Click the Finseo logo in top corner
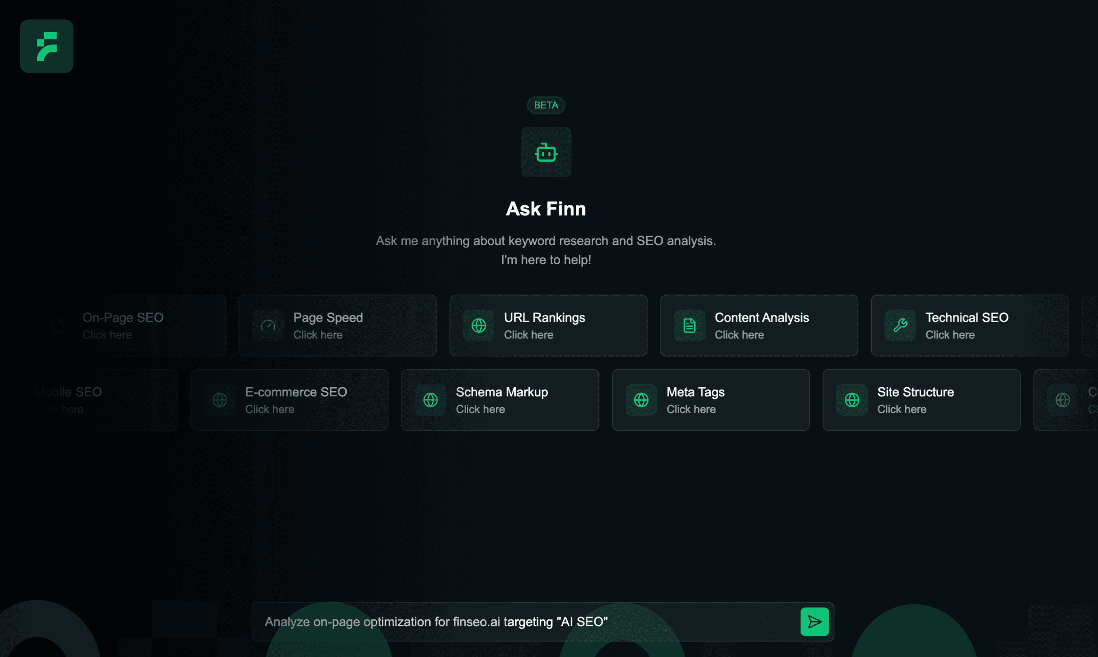Image resolution: width=1098 pixels, height=657 pixels. click(x=47, y=46)
